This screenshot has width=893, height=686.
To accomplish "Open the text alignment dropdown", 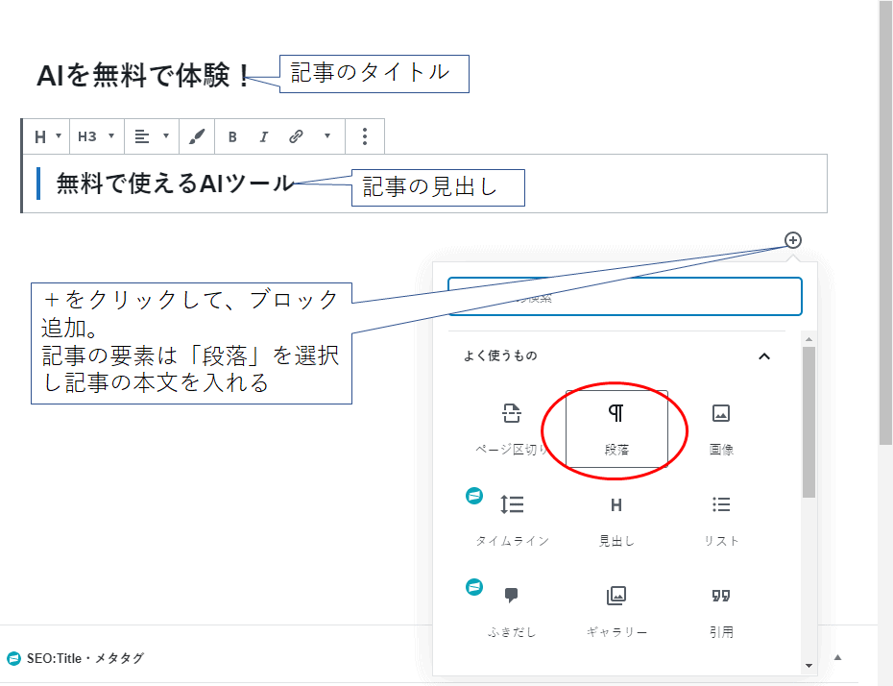I will [152, 137].
